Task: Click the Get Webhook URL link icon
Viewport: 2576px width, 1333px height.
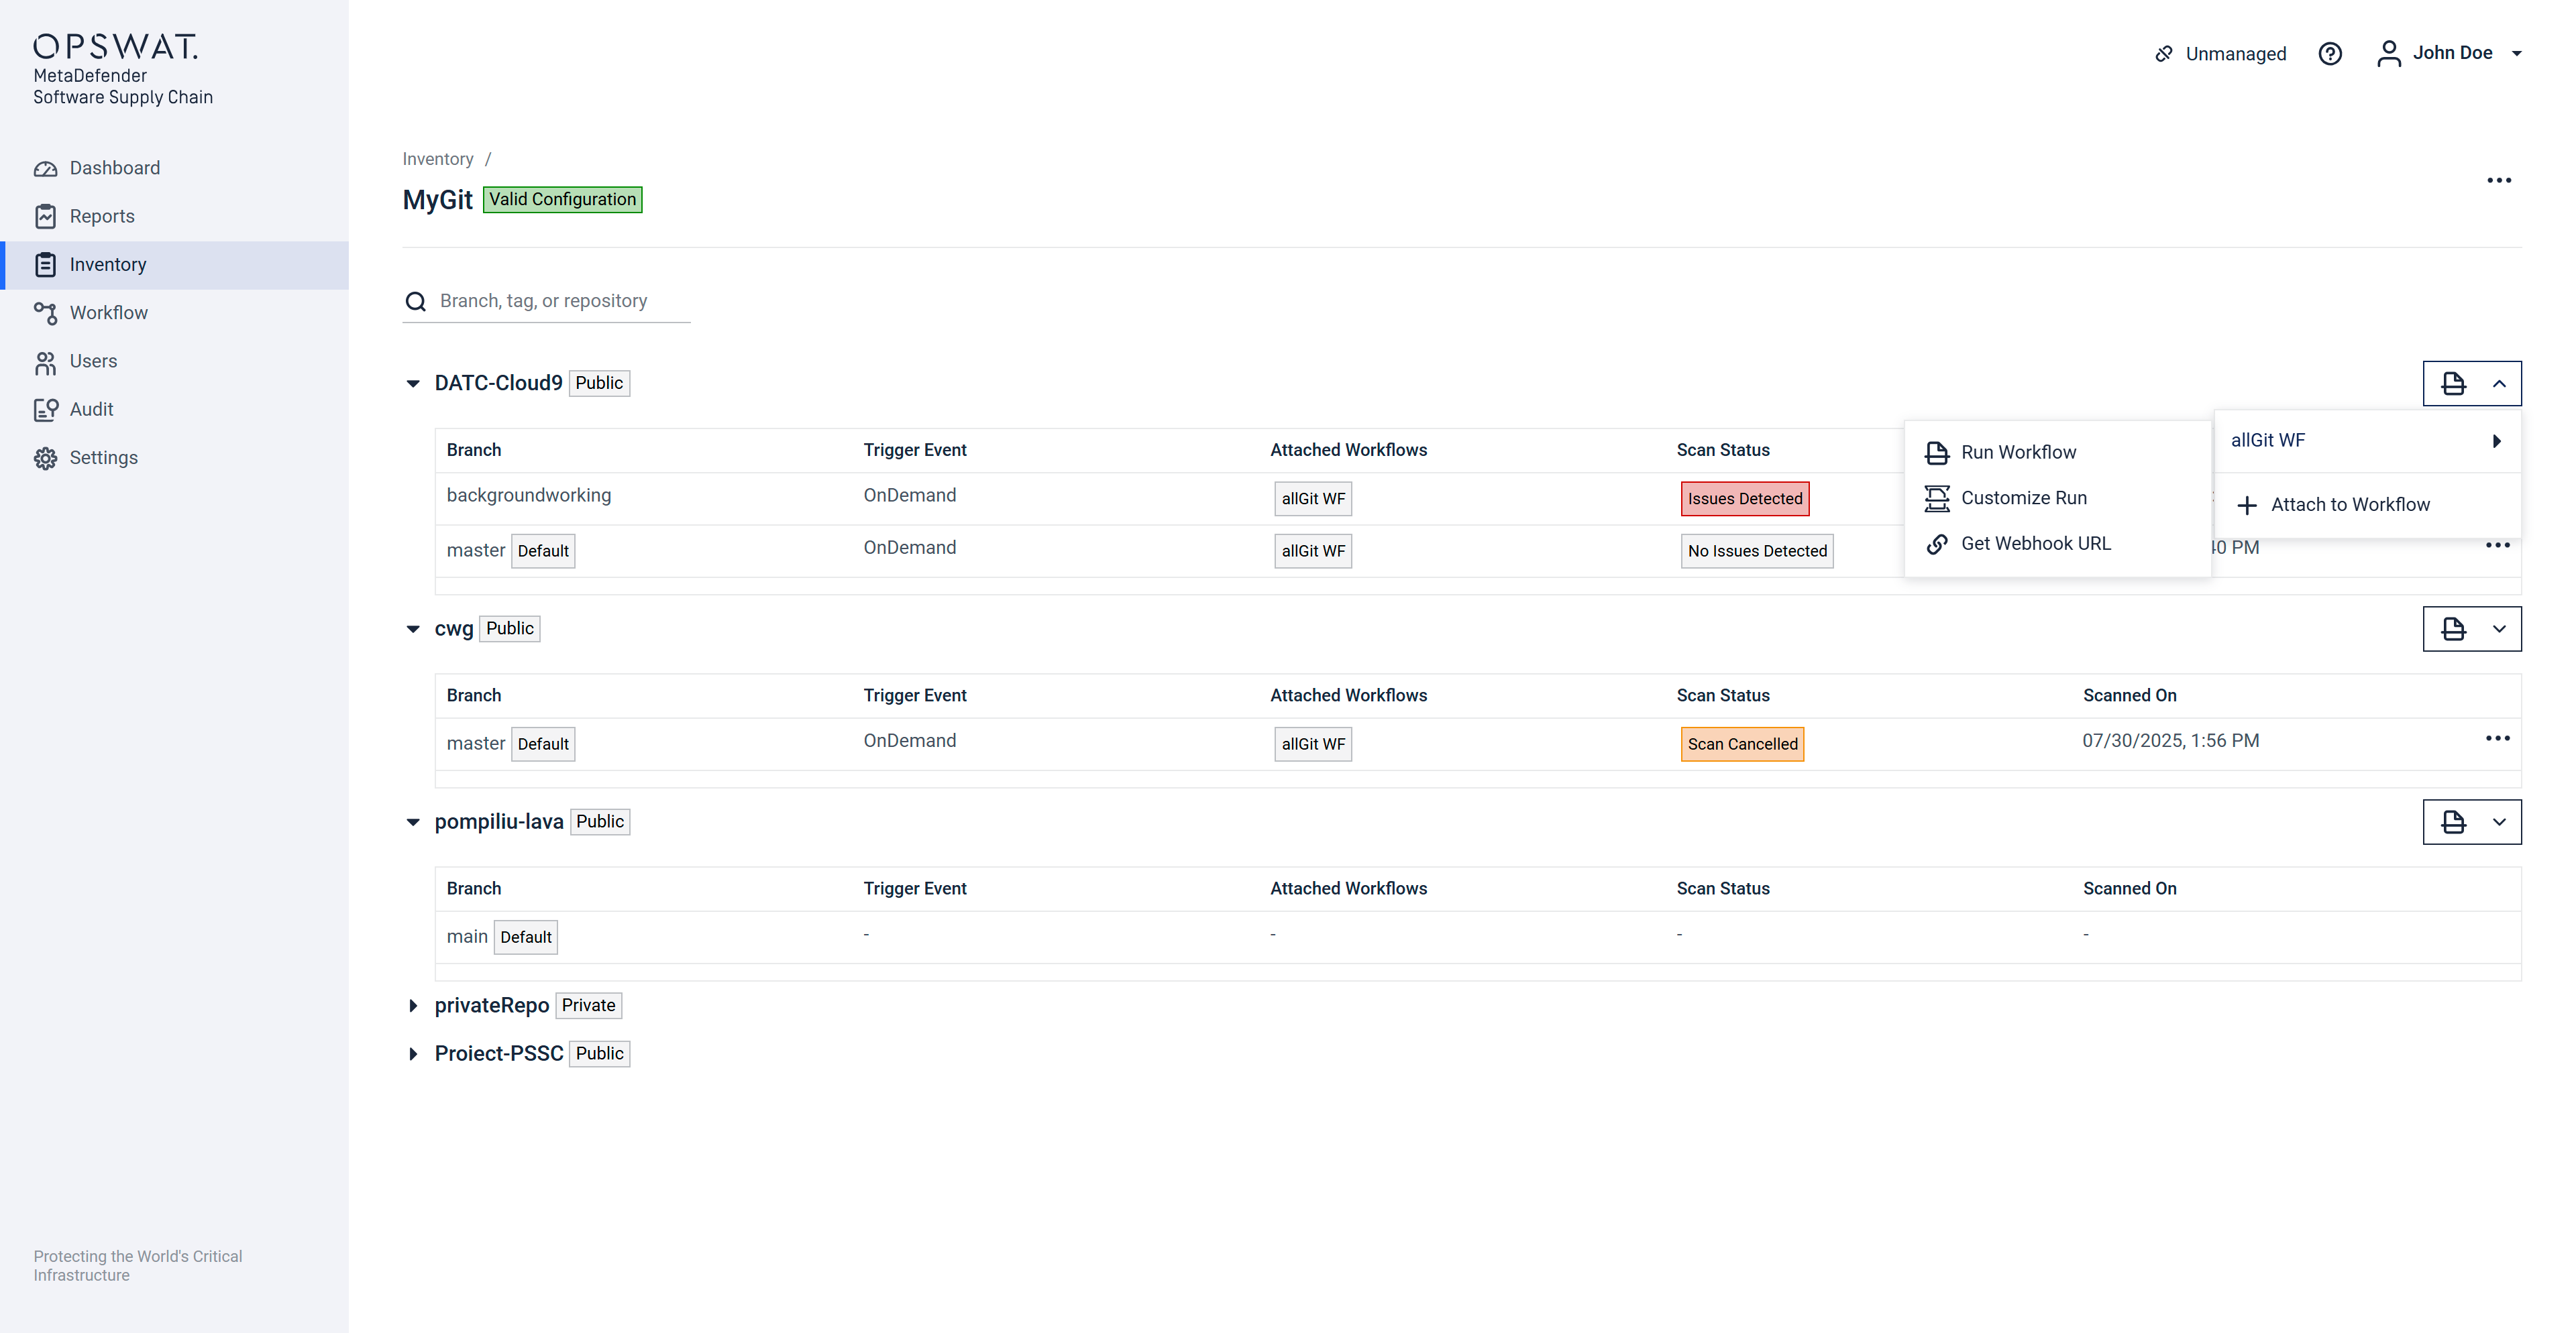Action: 1937,544
